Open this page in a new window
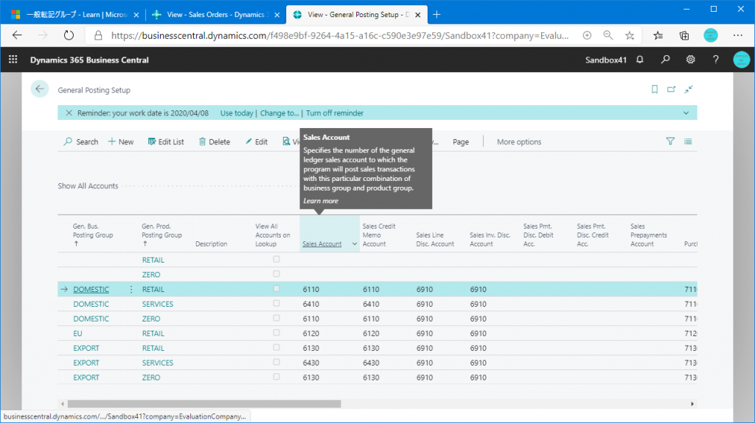Viewport: 755px width, 423px height. (x=671, y=90)
